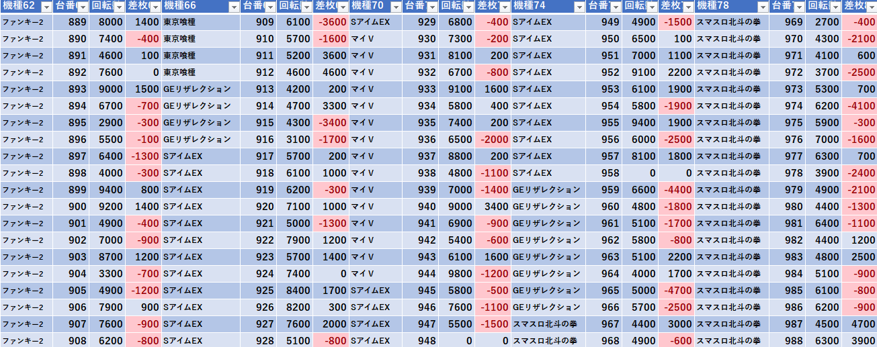Select ファンキー2 cell in the row of 893
This screenshot has height=347, width=877.
(x=26, y=89)
